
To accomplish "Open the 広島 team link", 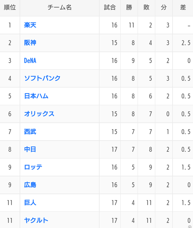I will pos(30,185).
